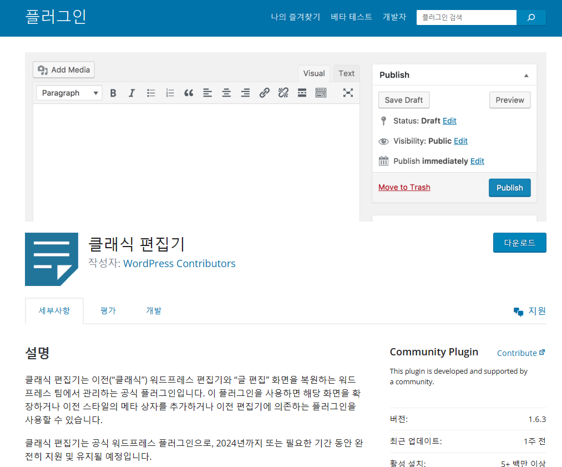Image resolution: width=562 pixels, height=467 pixels.
Task: Insert Read More tag icon
Action: click(302, 93)
